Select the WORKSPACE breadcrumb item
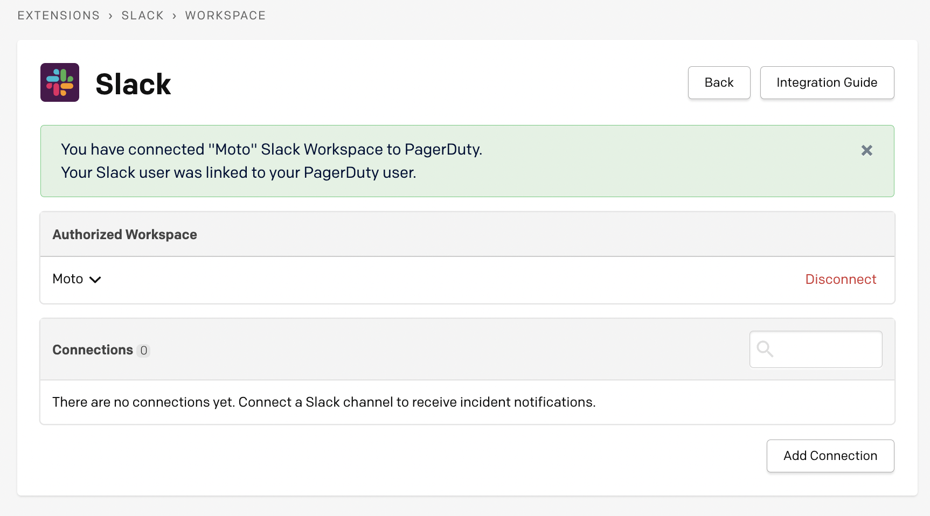This screenshot has height=516, width=930. coord(225,15)
